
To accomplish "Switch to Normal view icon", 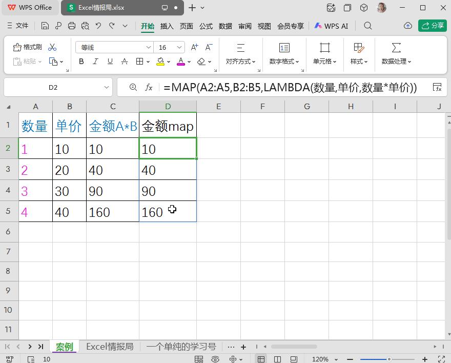I will (x=261, y=359).
